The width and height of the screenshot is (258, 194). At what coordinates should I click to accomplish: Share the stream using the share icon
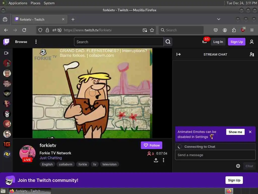coord(156,160)
